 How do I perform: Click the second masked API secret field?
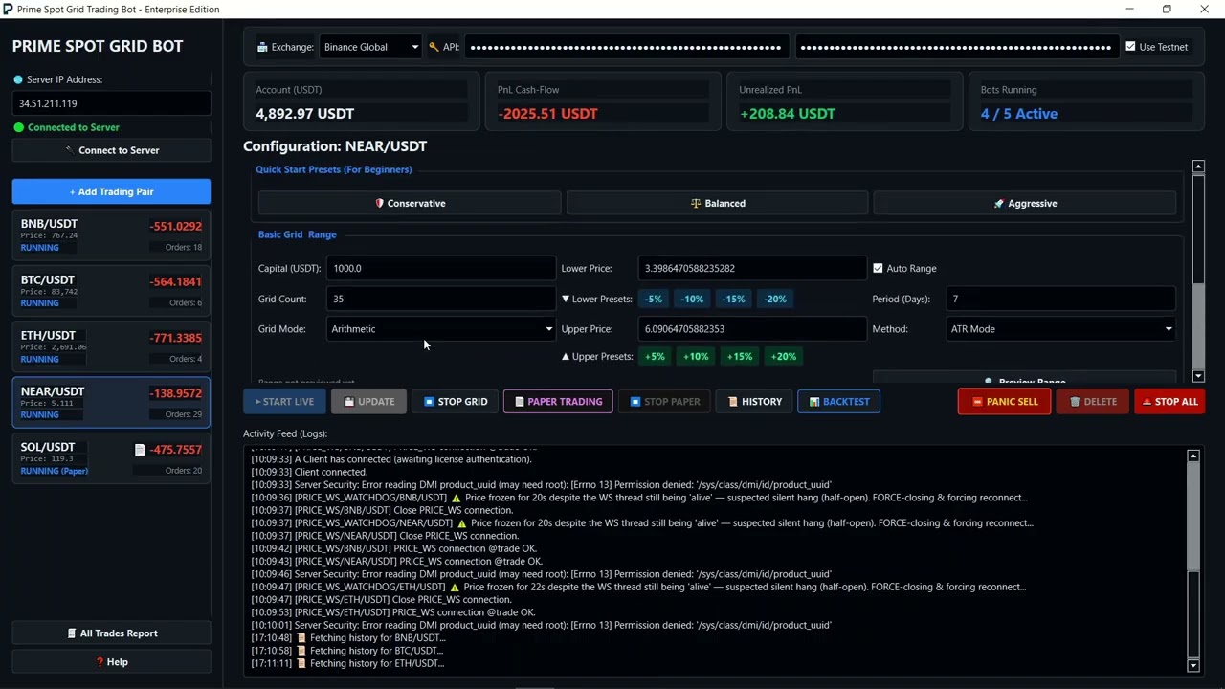(x=956, y=47)
